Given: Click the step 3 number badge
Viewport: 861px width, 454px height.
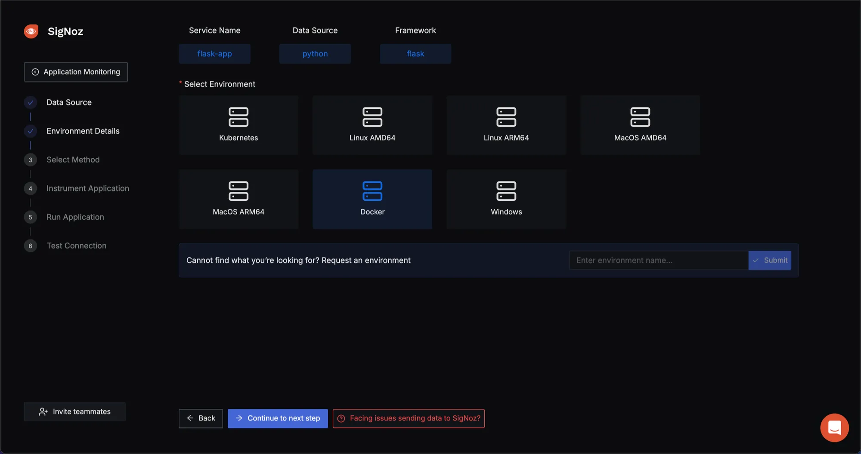Looking at the screenshot, I should point(30,160).
